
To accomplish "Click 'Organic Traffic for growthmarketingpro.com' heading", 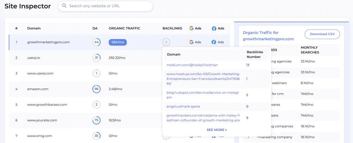I will click(x=268, y=36).
